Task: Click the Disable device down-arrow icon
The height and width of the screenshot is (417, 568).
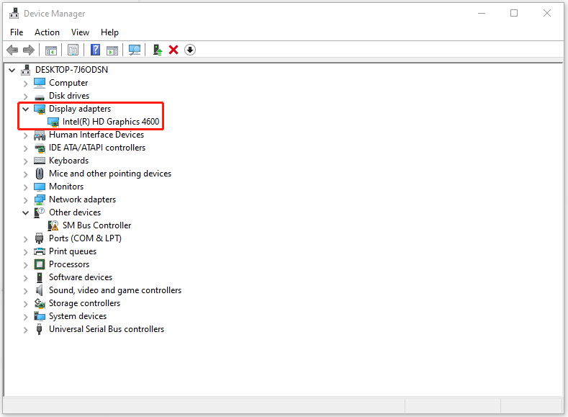Action: tap(190, 50)
